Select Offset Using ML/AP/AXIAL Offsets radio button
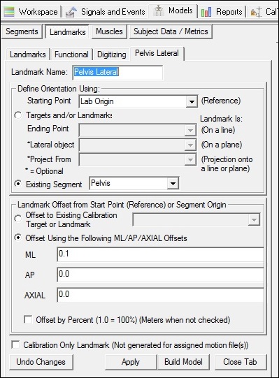Image resolution: width=279 pixels, height=378 pixels. [x=18, y=238]
